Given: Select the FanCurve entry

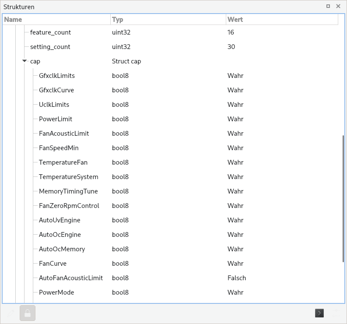Looking at the screenshot, I should pos(53,264).
